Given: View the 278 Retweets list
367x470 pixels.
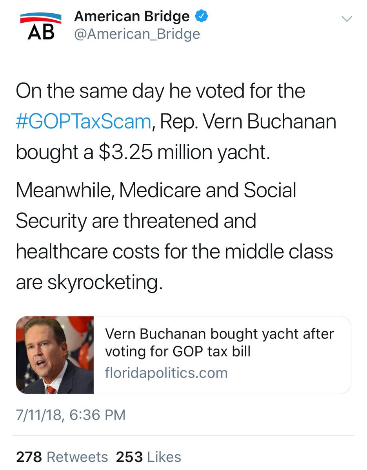Looking at the screenshot, I should tap(62, 457).
